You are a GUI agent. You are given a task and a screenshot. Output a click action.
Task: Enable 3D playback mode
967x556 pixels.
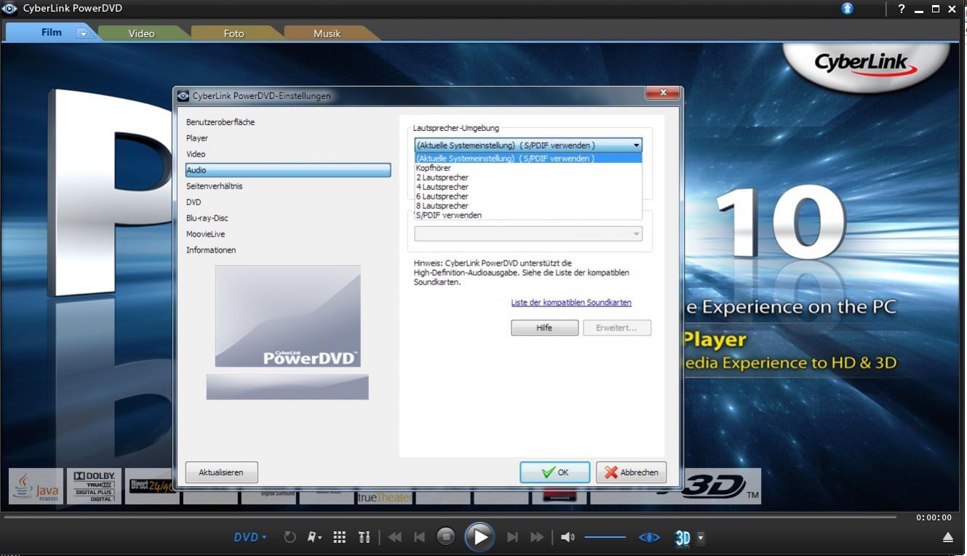[683, 538]
